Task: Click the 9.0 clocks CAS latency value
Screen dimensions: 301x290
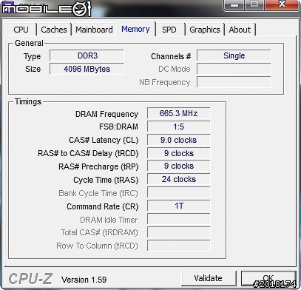Action: 179,140
